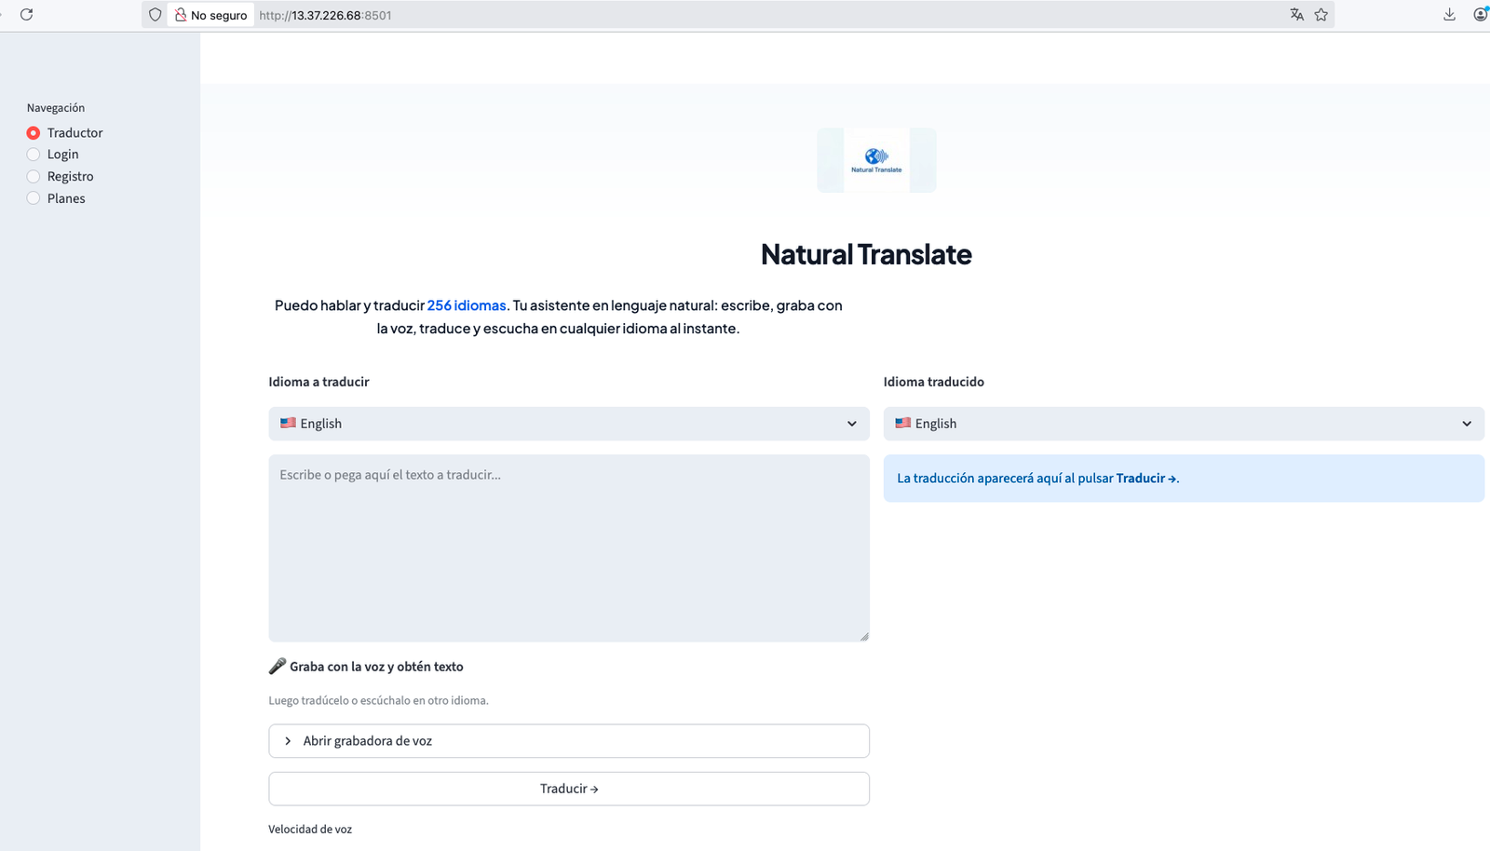
Task: Click the shield tracking protection icon
Action: point(156,15)
